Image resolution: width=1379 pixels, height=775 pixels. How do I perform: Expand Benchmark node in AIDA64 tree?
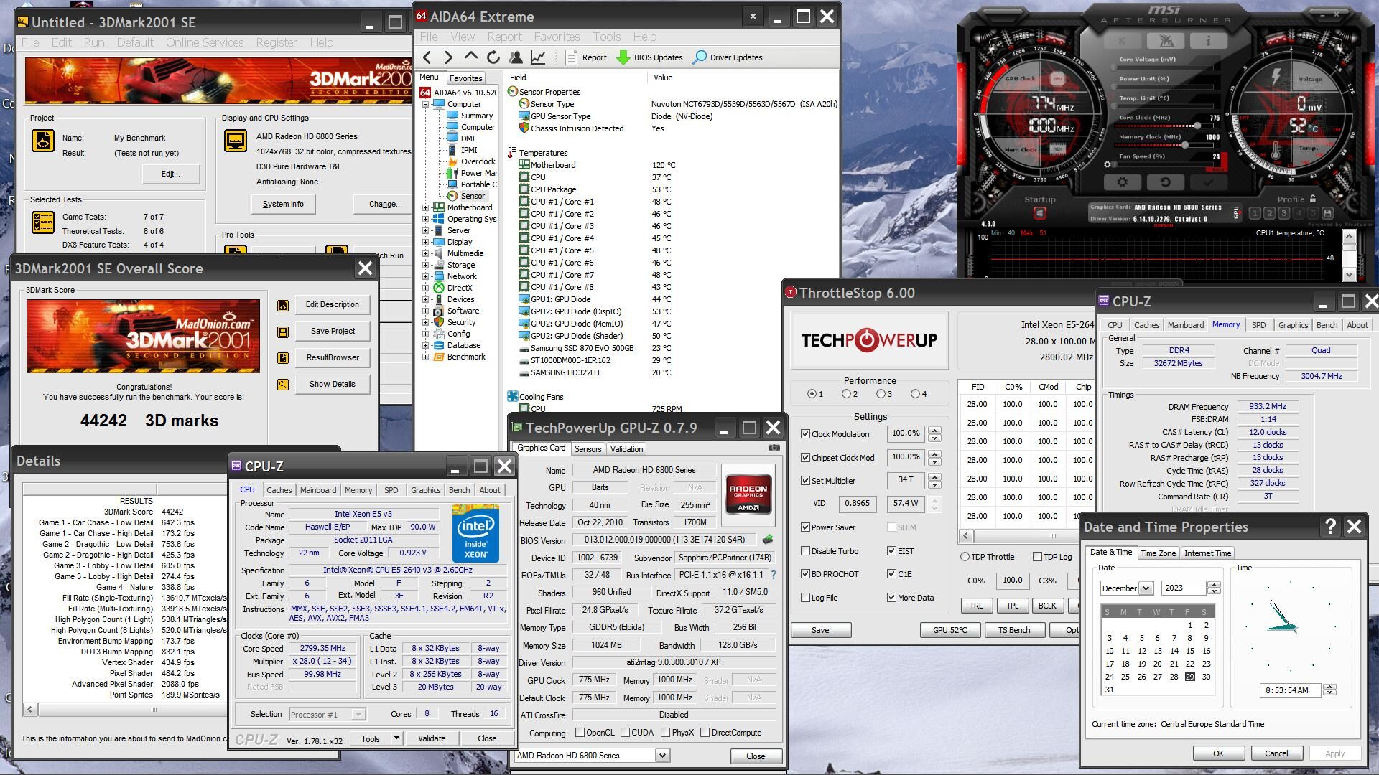pos(425,357)
